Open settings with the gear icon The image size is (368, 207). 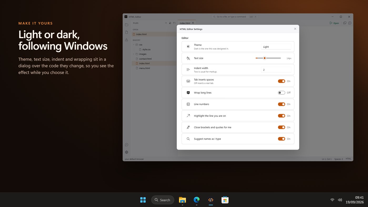pyautogui.click(x=127, y=152)
